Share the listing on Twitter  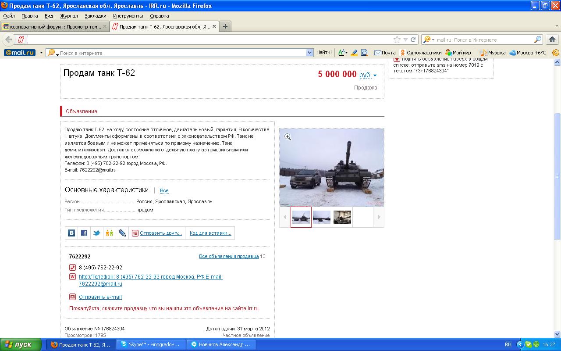tap(97, 233)
